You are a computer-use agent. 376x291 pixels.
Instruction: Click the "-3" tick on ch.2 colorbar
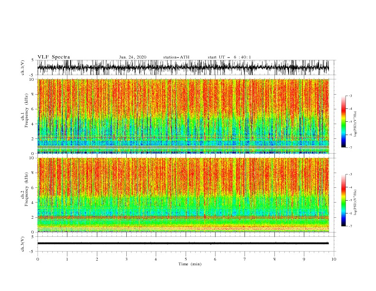(350, 175)
